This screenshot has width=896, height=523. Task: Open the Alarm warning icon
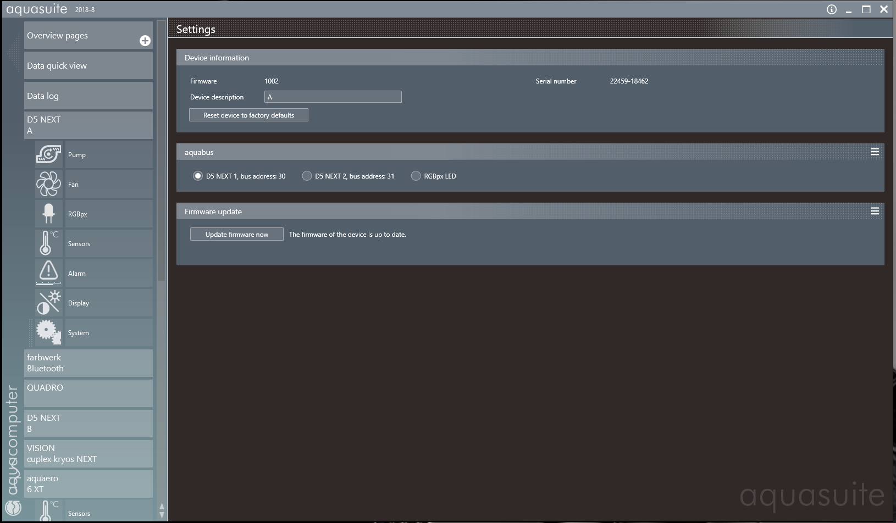[48, 273]
